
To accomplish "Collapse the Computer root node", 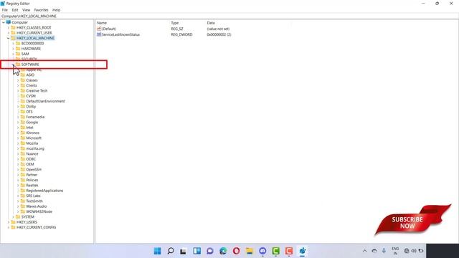I will 4,22.
